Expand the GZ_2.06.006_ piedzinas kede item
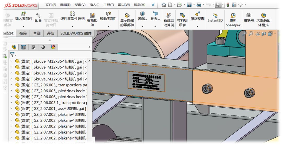 pos(11,97)
